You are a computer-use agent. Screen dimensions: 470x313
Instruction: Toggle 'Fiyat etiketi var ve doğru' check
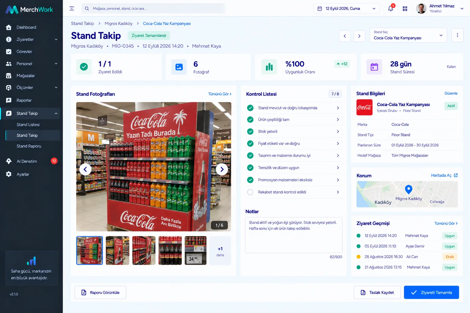tap(250, 143)
